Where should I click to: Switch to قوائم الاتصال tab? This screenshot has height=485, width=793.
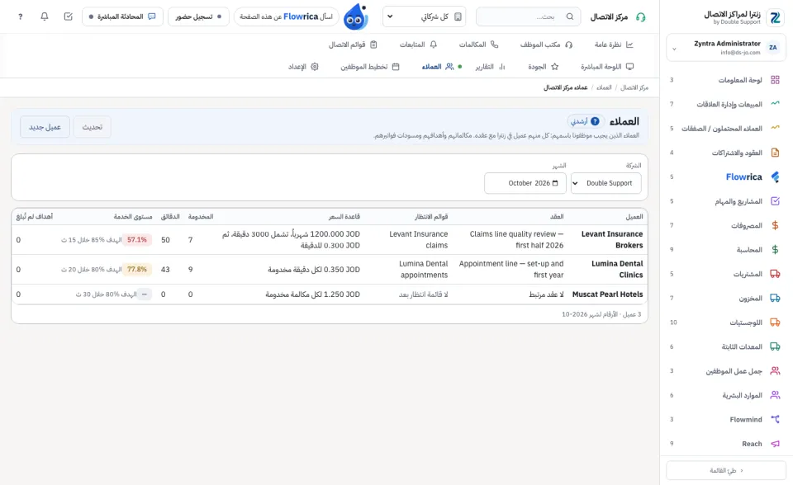pyautogui.click(x=353, y=45)
